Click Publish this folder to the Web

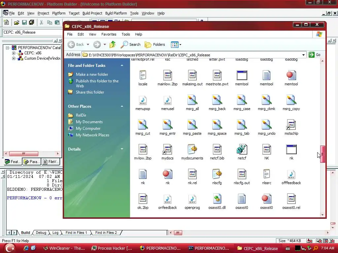coord(97,83)
